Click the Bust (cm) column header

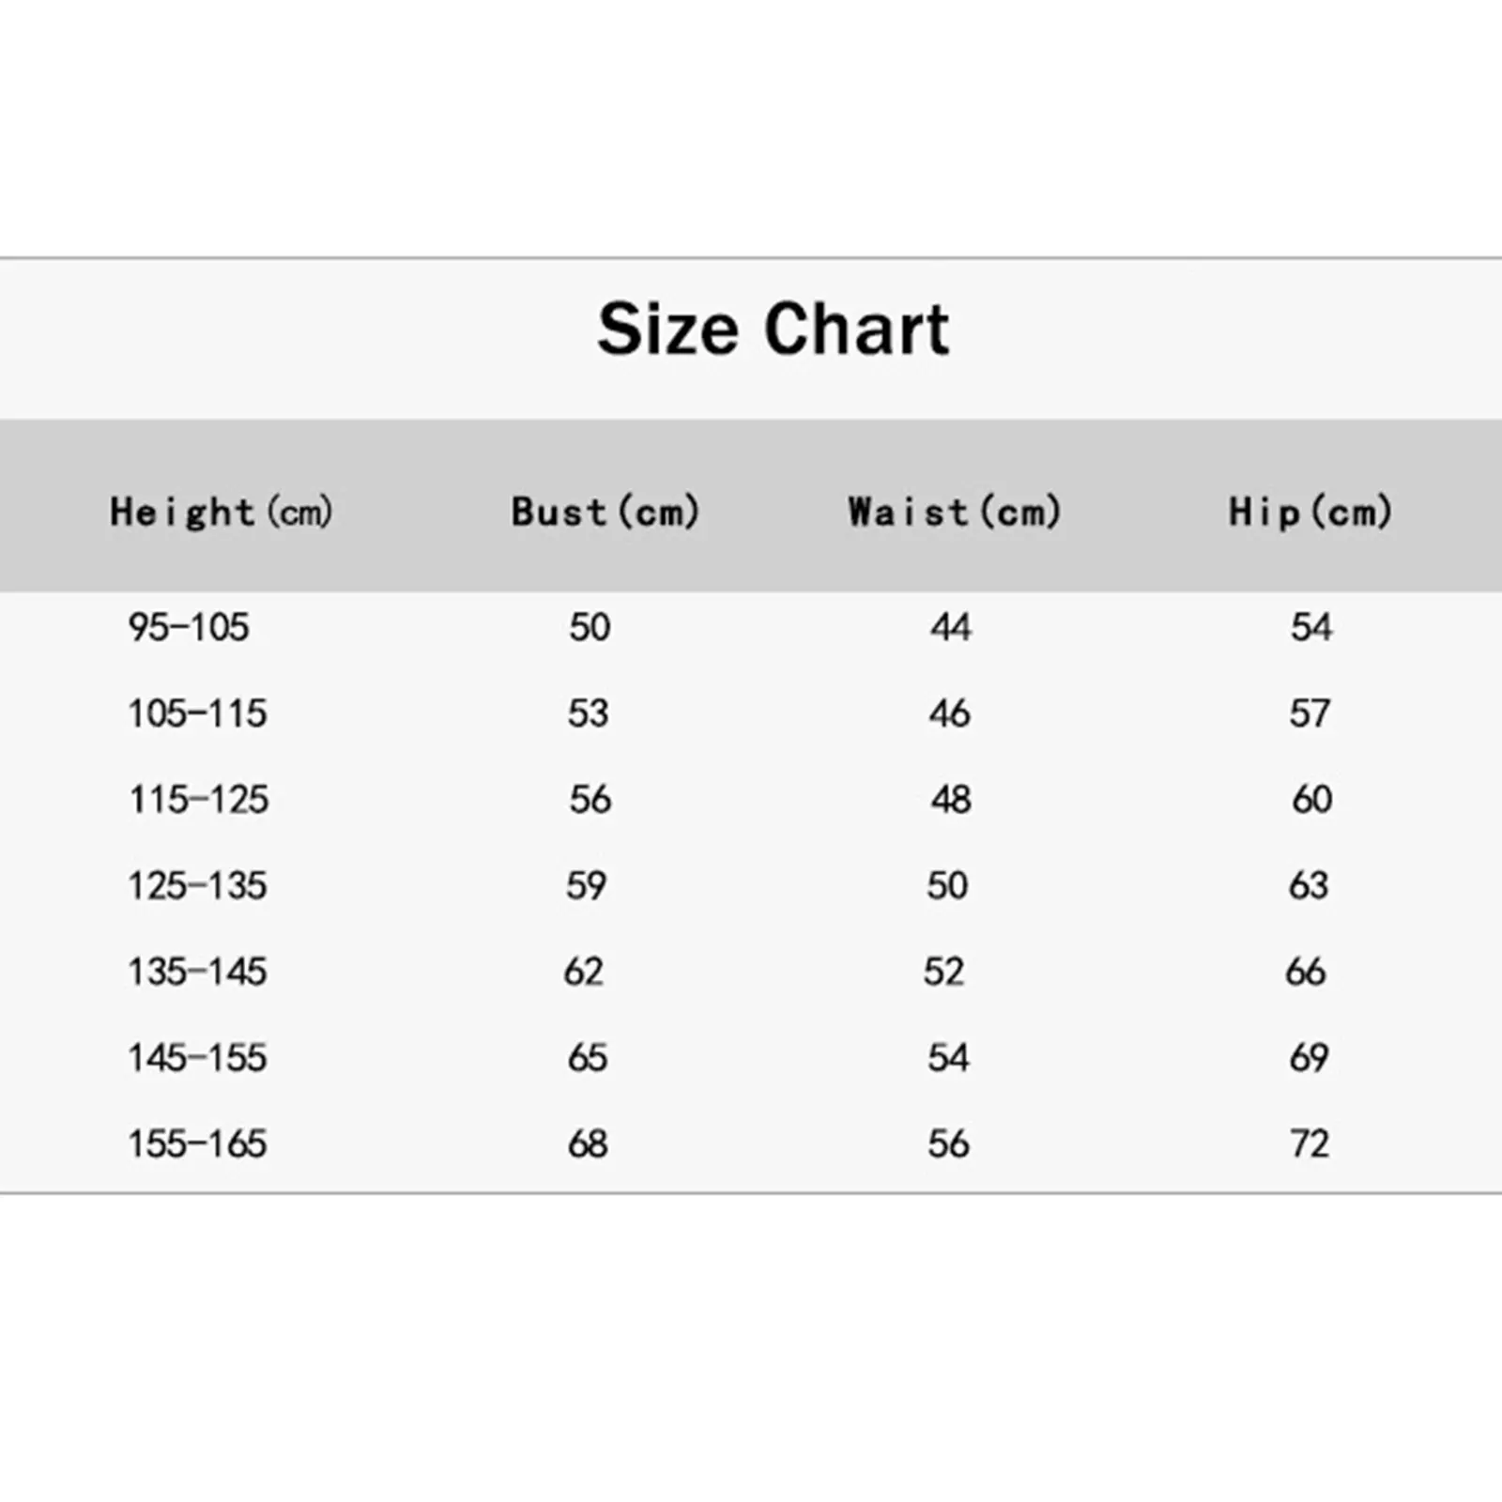click(x=605, y=513)
